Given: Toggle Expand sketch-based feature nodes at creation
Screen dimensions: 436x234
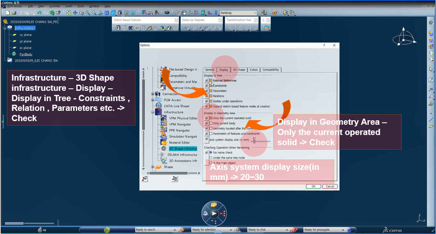Looking at the screenshot, I should (211, 106).
